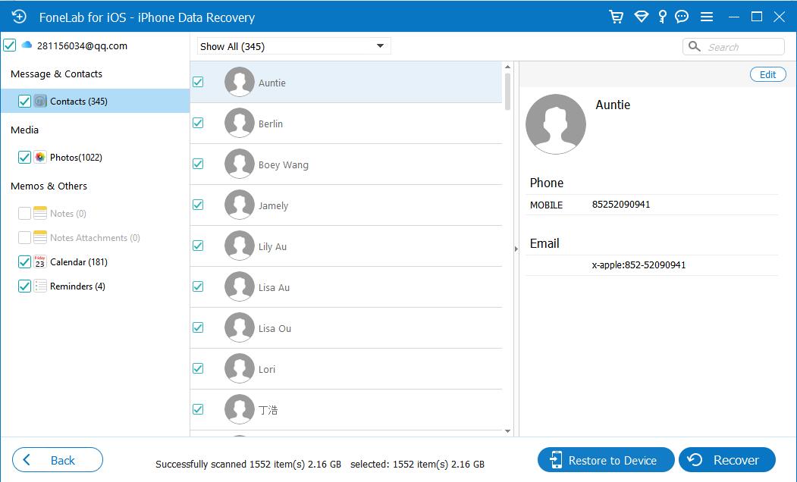Click Lisa Au's avatar icon
Viewport: 797px width, 482px height.
click(240, 286)
